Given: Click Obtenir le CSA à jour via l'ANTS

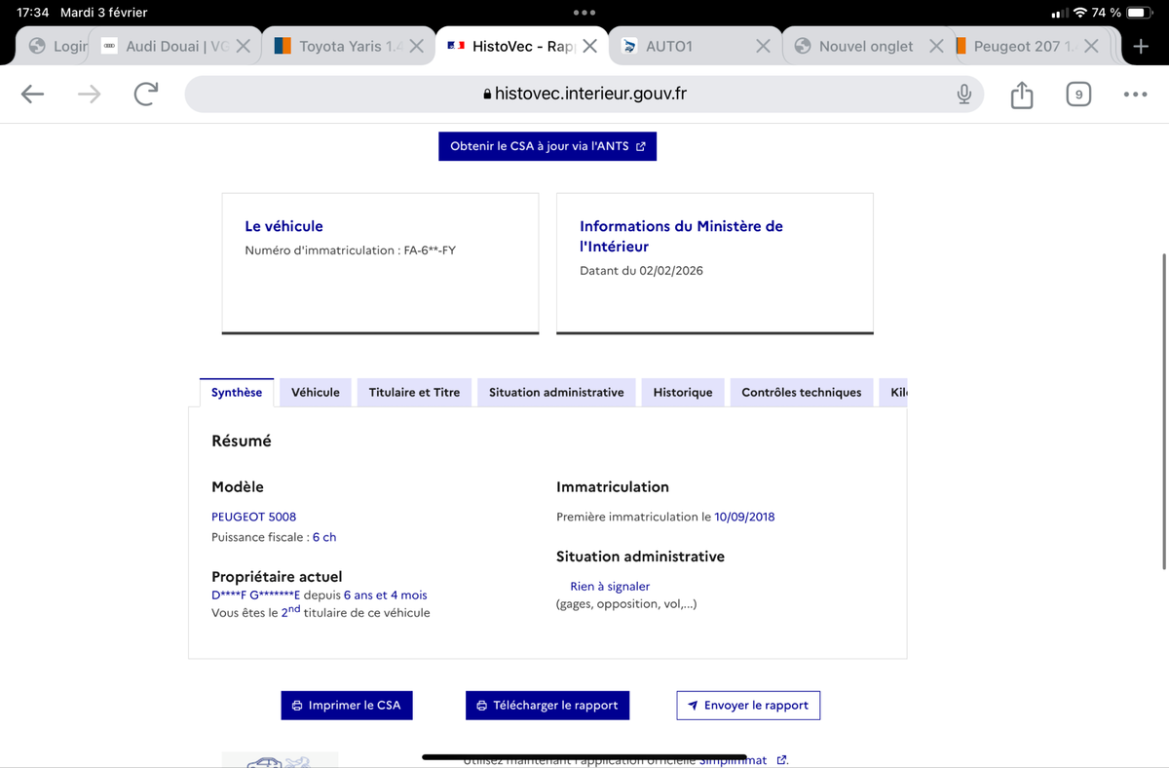Looking at the screenshot, I should pos(547,146).
